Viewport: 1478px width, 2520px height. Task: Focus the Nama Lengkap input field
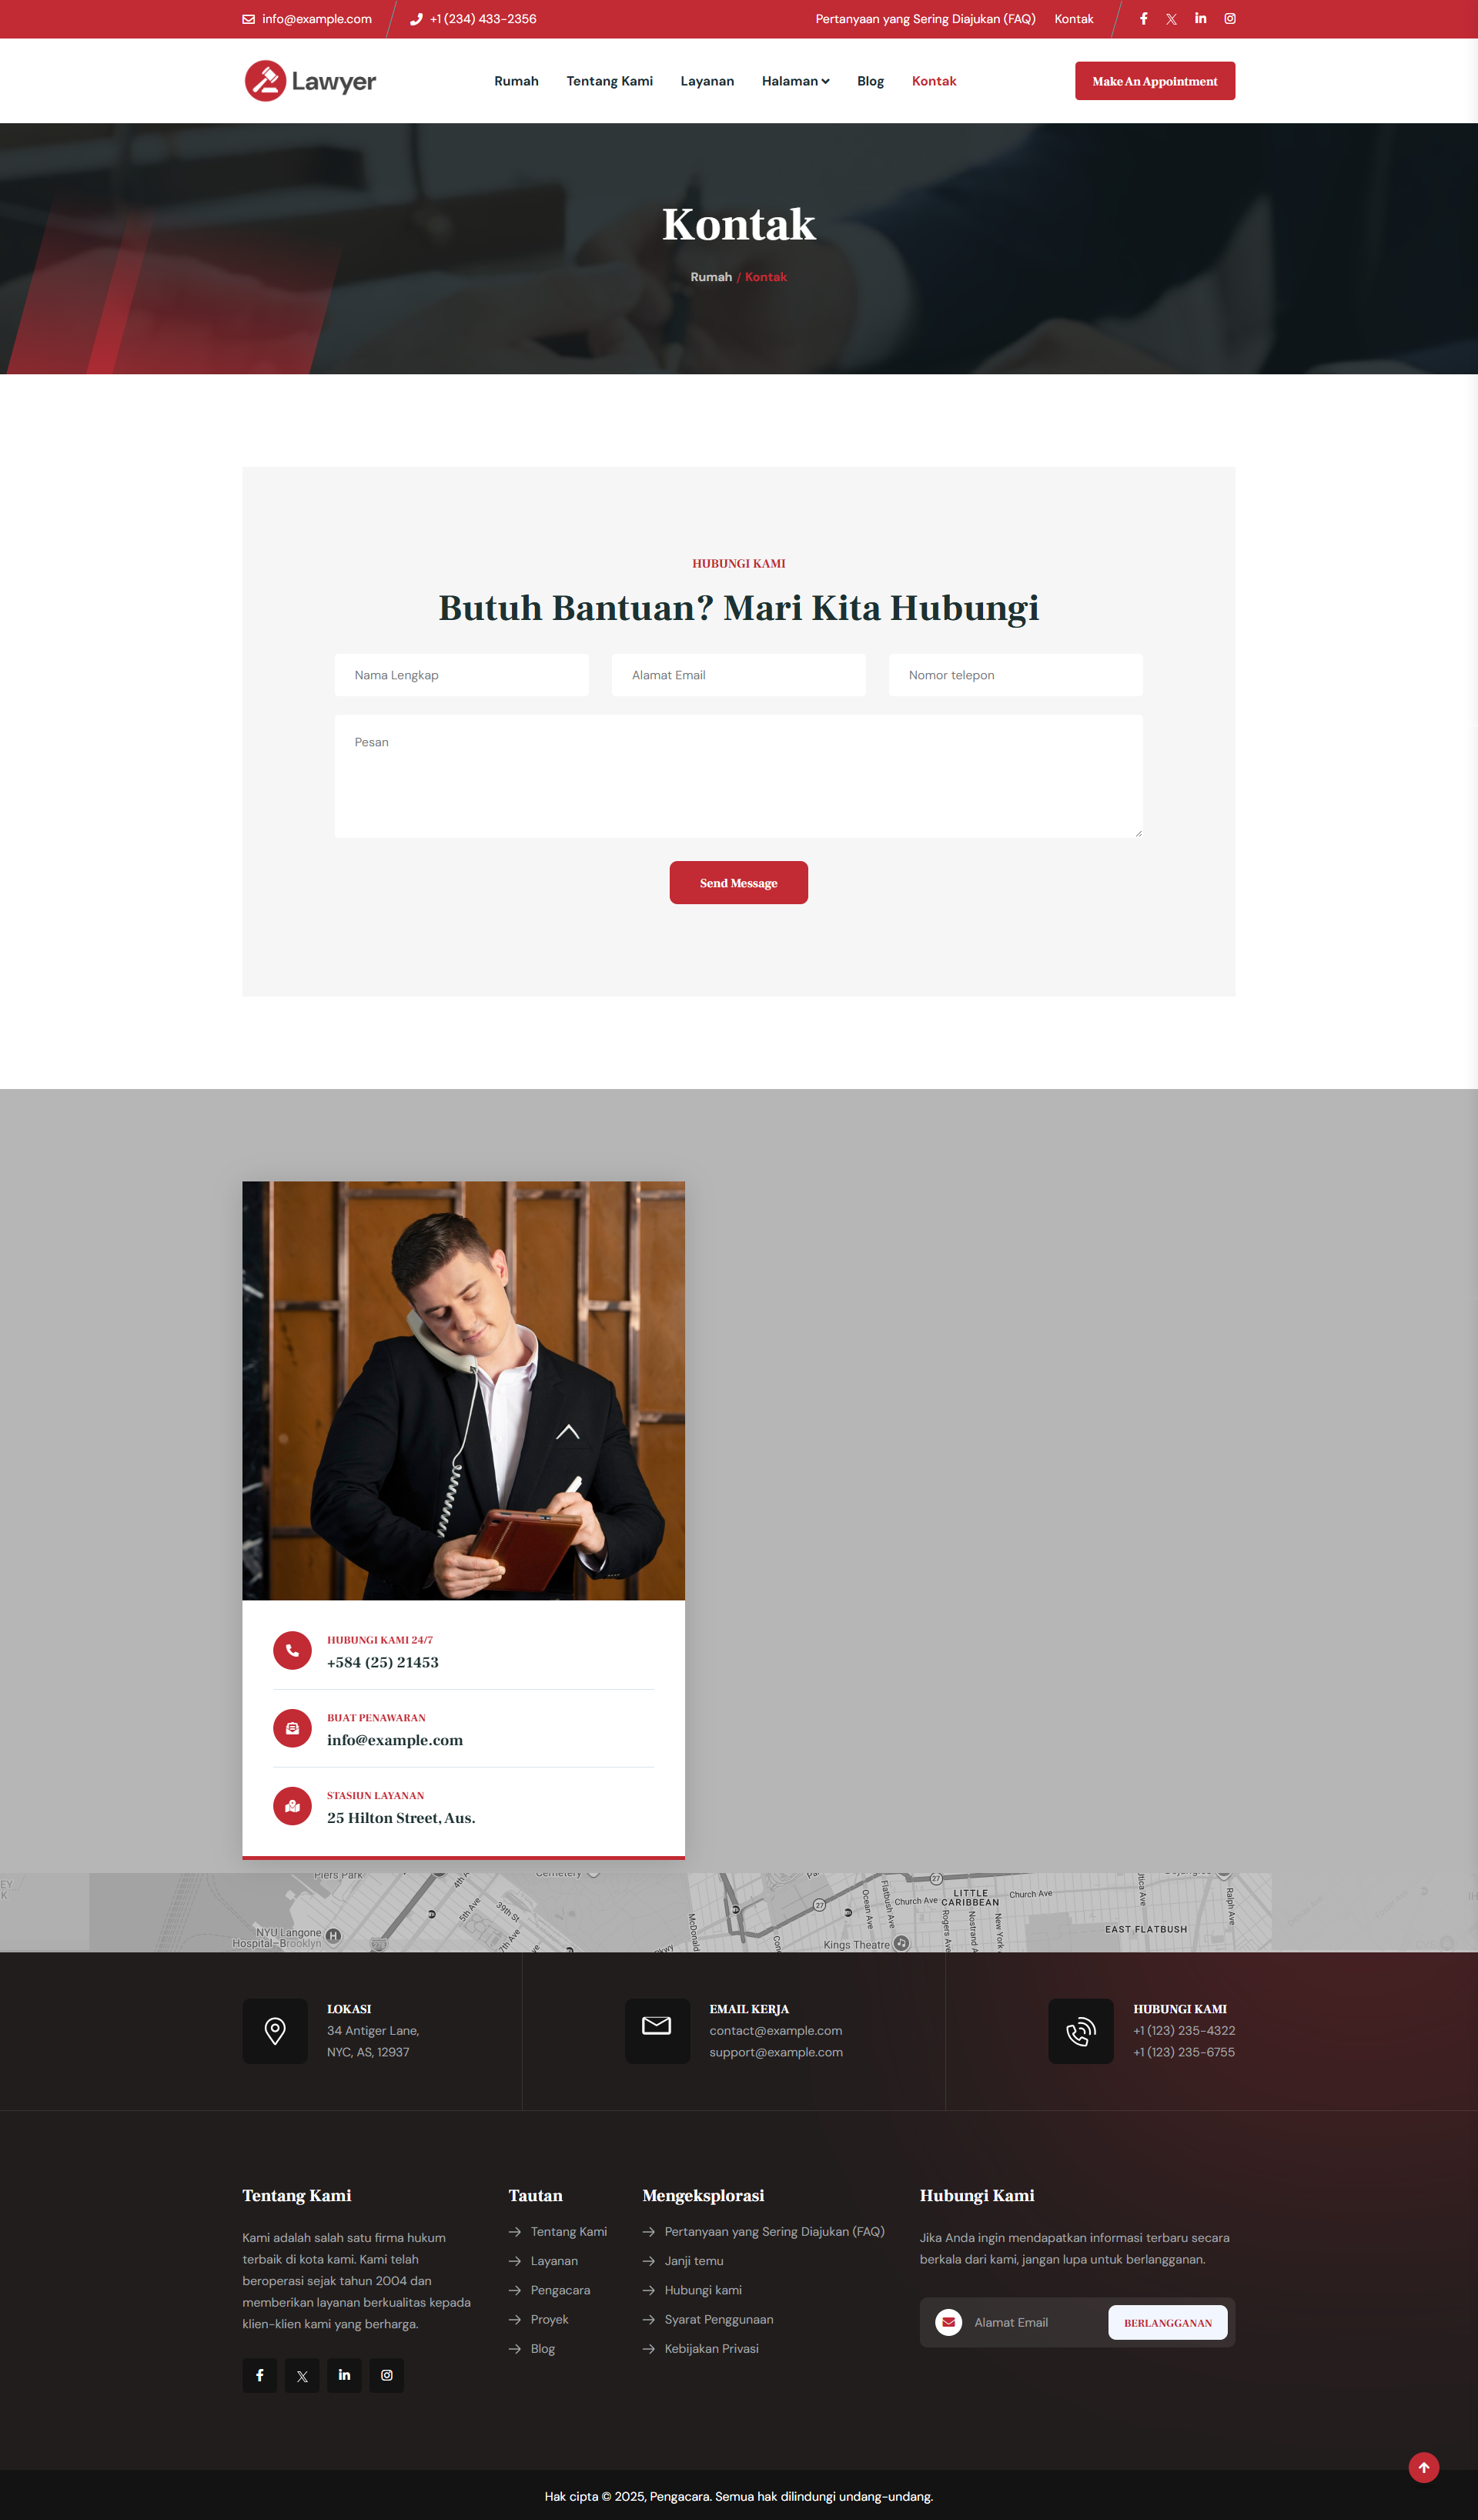coord(462,675)
